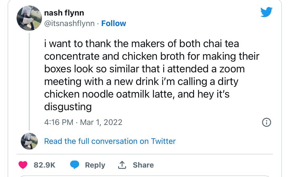
Task: Click the word "disgusting" in the tweet
Action: click(68, 107)
